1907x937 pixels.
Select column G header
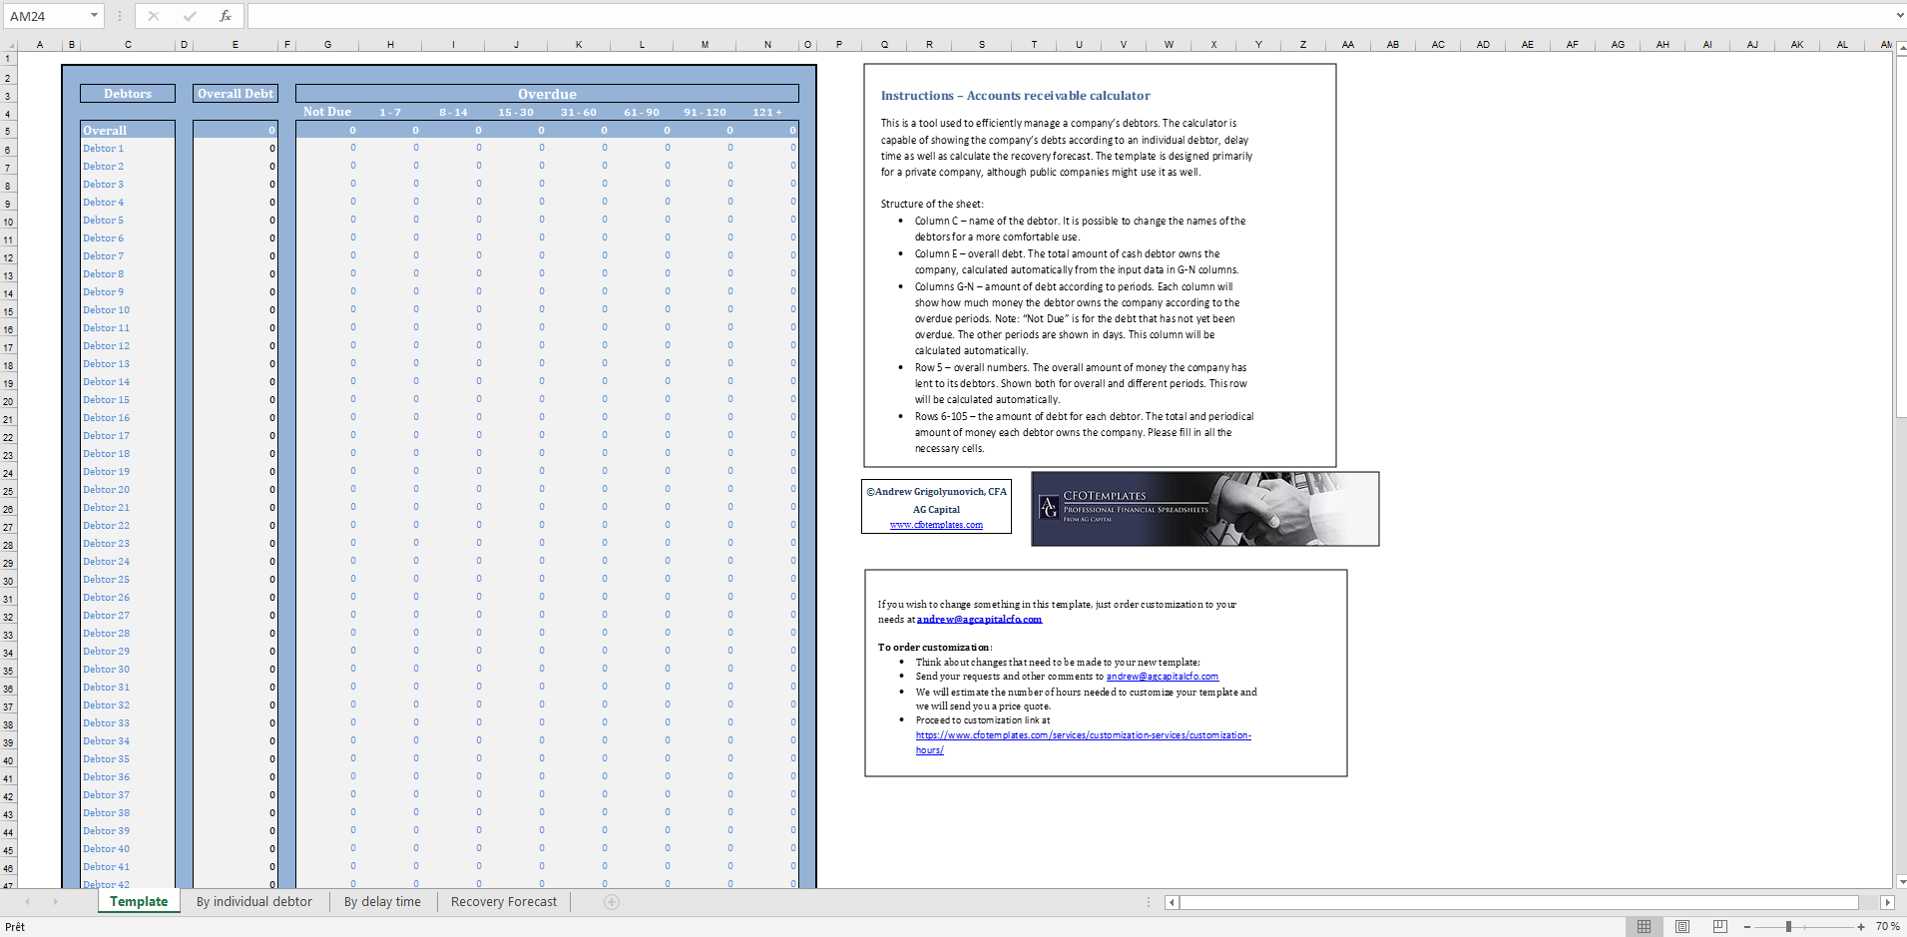(x=327, y=45)
